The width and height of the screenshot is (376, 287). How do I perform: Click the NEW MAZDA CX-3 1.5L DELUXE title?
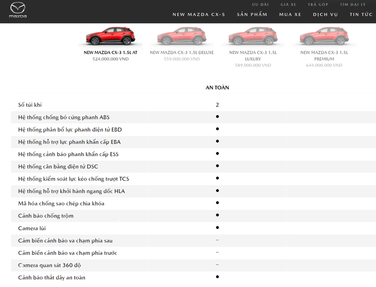182,53
